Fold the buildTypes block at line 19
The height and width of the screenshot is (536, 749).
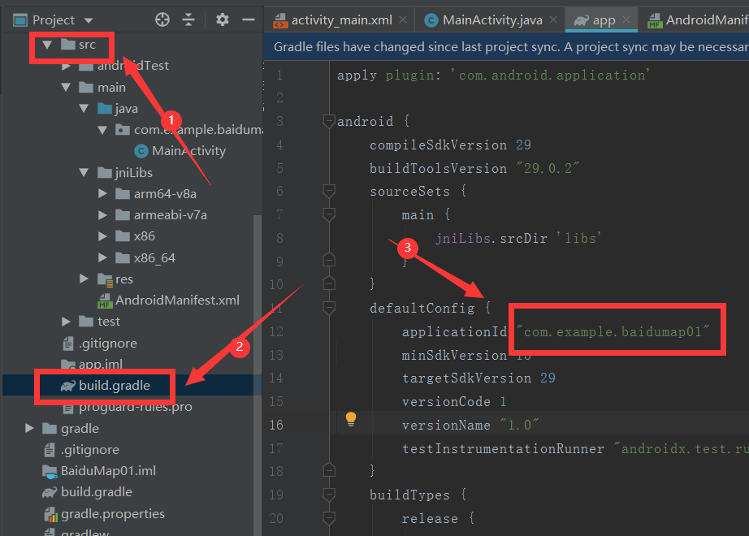pos(329,495)
